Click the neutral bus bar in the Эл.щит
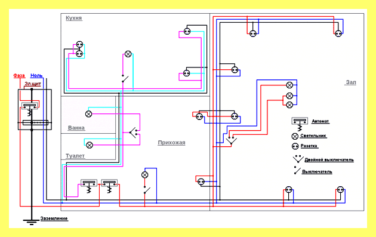This screenshot has width=376, height=237. pyautogui.click(x=35, y=122)
